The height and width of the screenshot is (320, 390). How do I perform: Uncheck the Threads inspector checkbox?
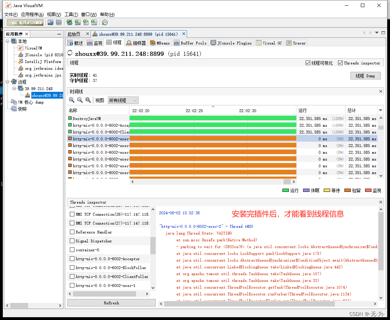(340, 63)
